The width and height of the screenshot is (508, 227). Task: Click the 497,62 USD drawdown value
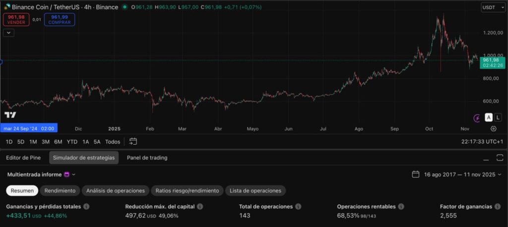click(x=141, y=216)
